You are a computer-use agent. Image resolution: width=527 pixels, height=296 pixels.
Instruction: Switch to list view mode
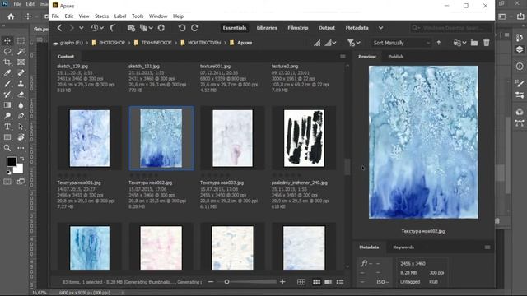tap(340, 282)
